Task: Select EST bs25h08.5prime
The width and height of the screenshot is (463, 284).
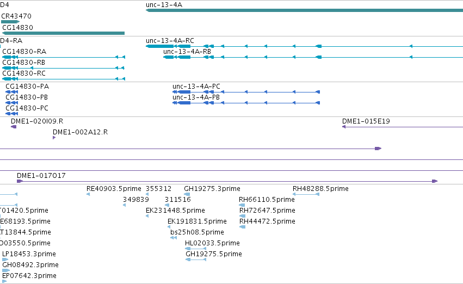Action: coord(174,238)
